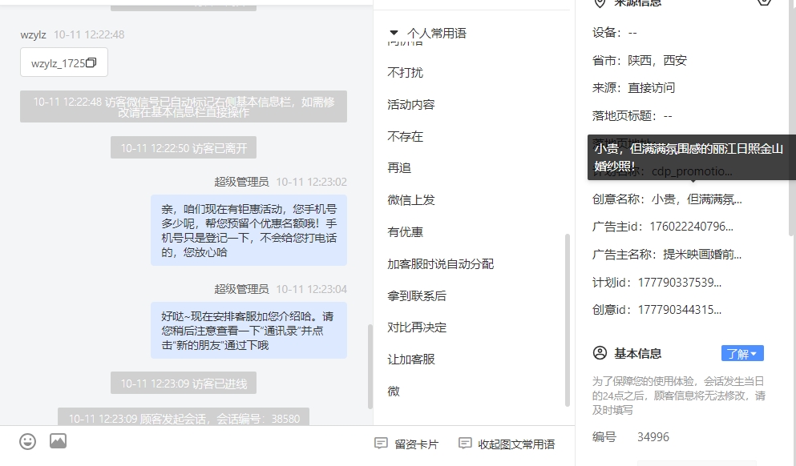Click the 设备 entry in source info
This screenshot has height=466, width=796.
point(614,33)
